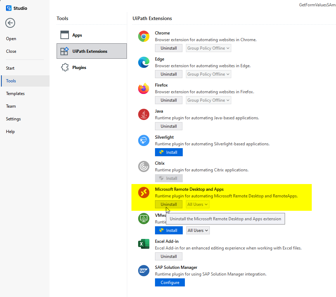Switch to the Apps tools tab

coord(91,35)
